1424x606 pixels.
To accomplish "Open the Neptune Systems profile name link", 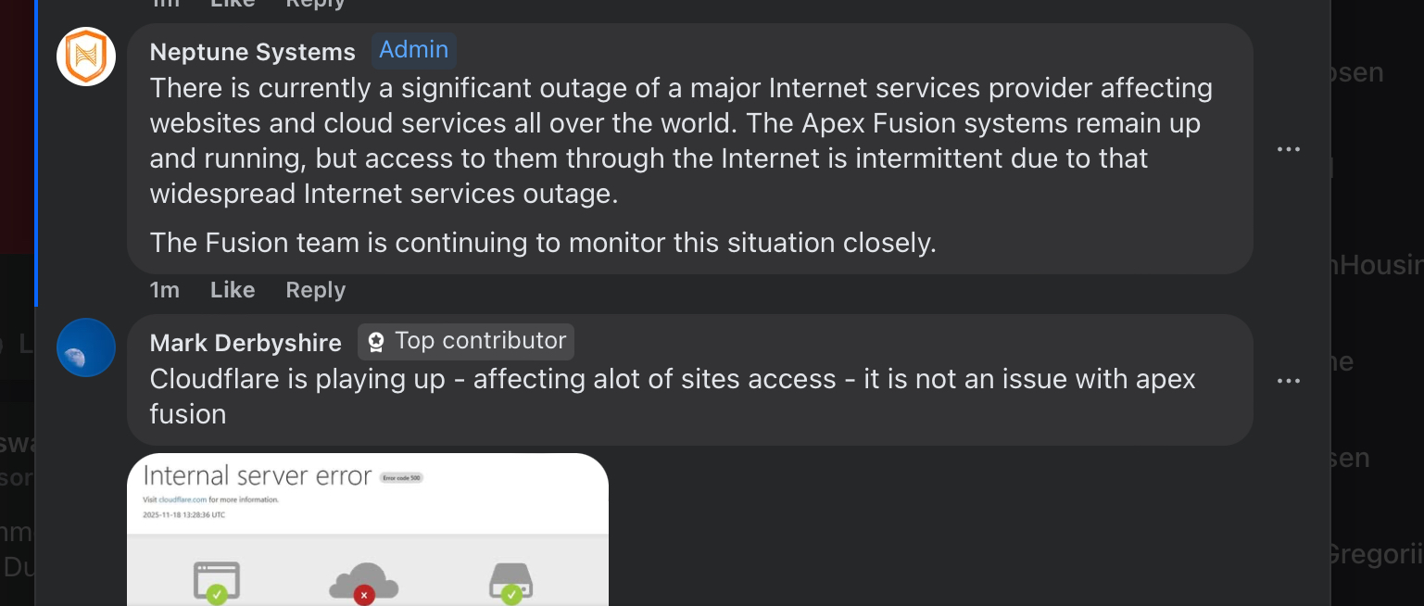I will pyautogui.click(x=252, y=52).
